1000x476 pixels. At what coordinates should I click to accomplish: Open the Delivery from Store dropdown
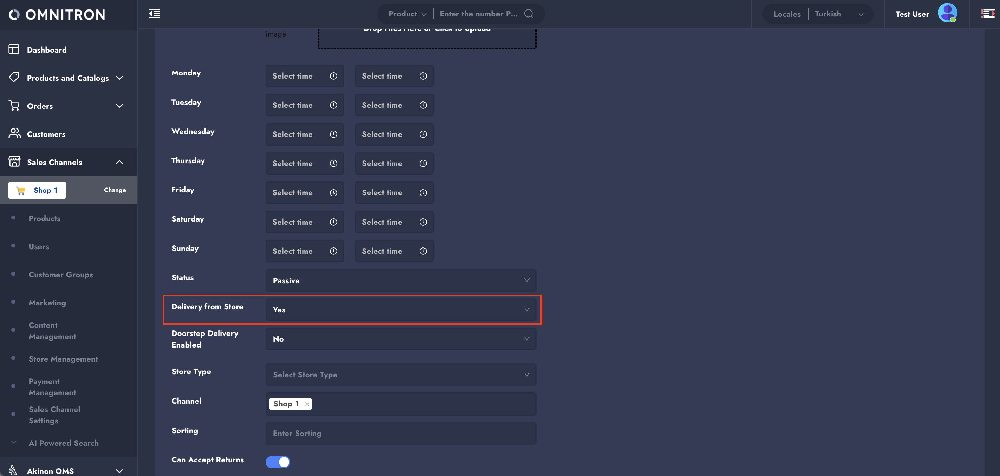click(x=400, y=310)
